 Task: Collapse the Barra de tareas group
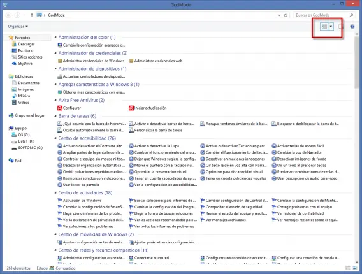pyautogui.click(x=55, y=116)
